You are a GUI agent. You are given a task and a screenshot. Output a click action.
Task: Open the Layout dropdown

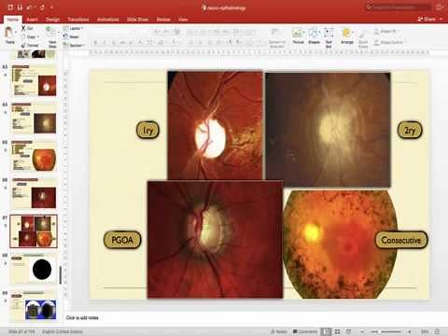click(x=74, y=28)
